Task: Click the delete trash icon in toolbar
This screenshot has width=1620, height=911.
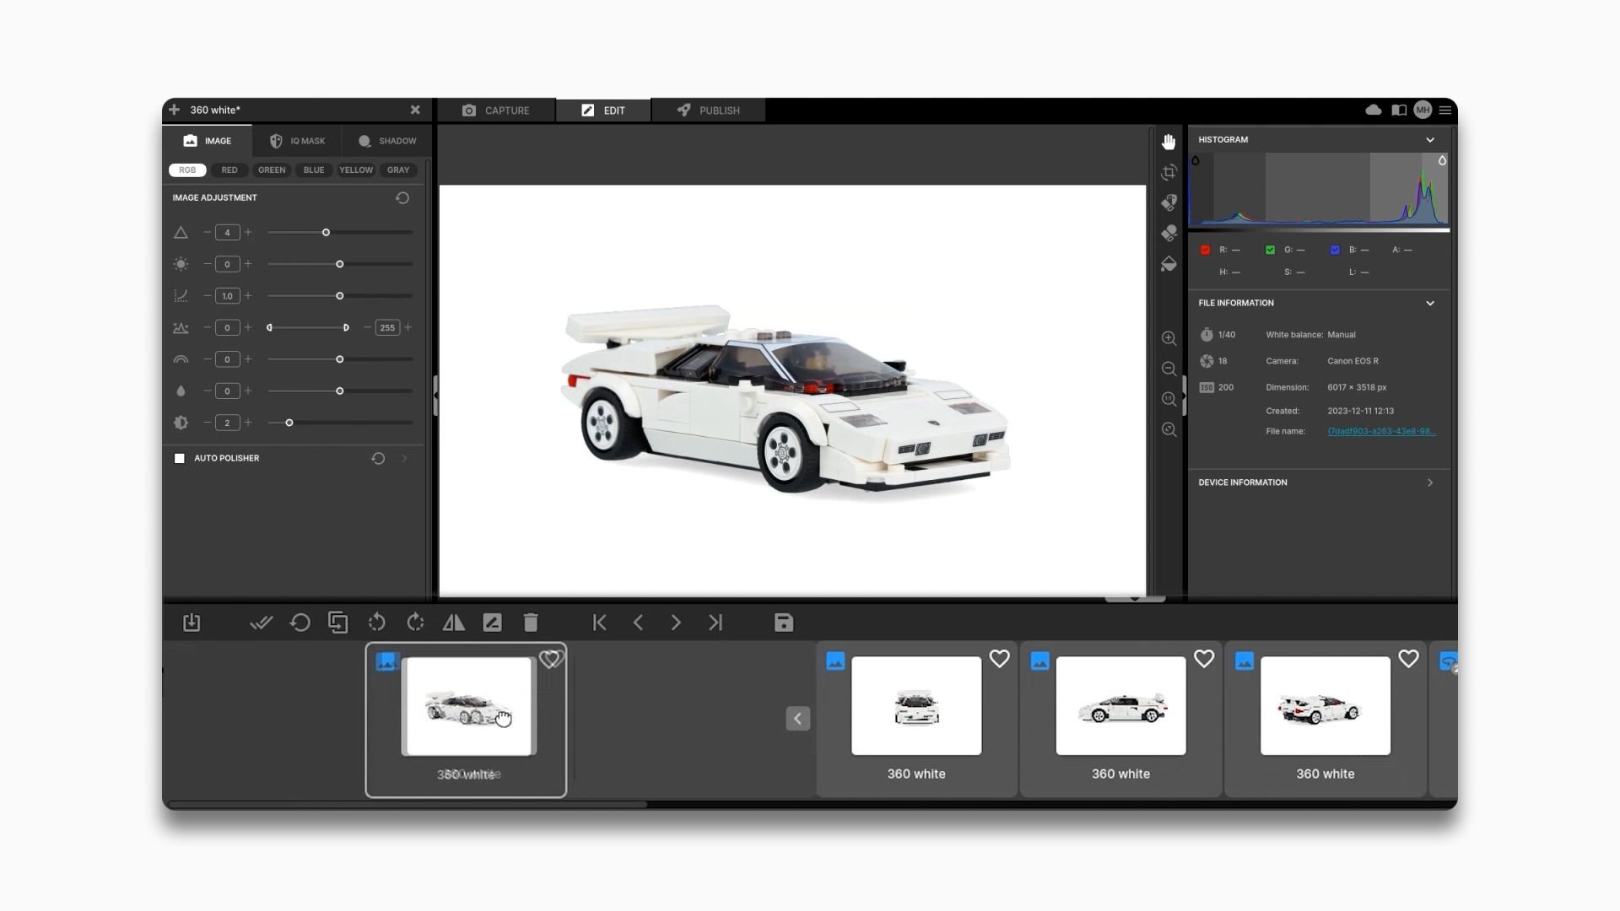Action: click(x=531, y=623)
